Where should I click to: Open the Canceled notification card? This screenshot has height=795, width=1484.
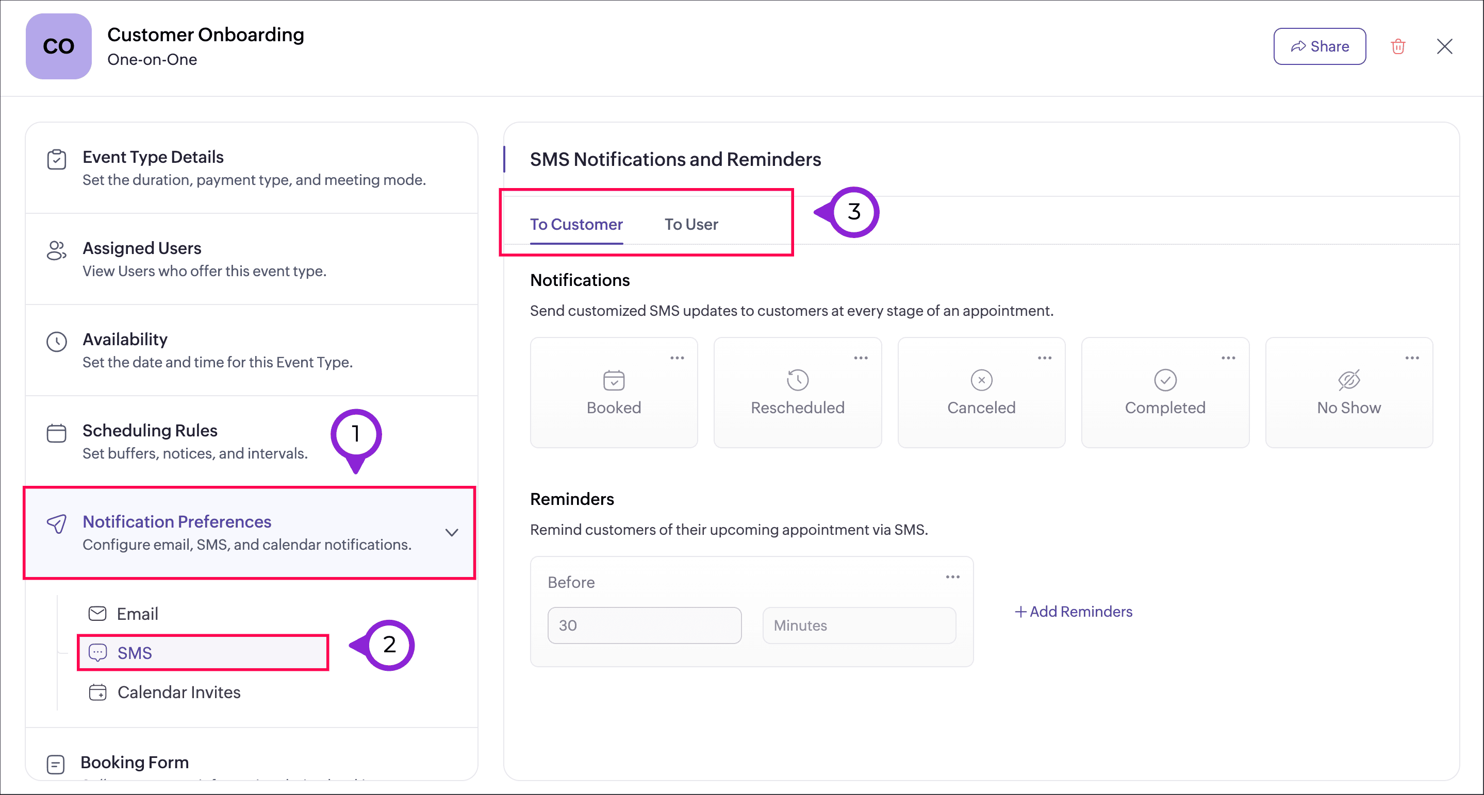981,393
